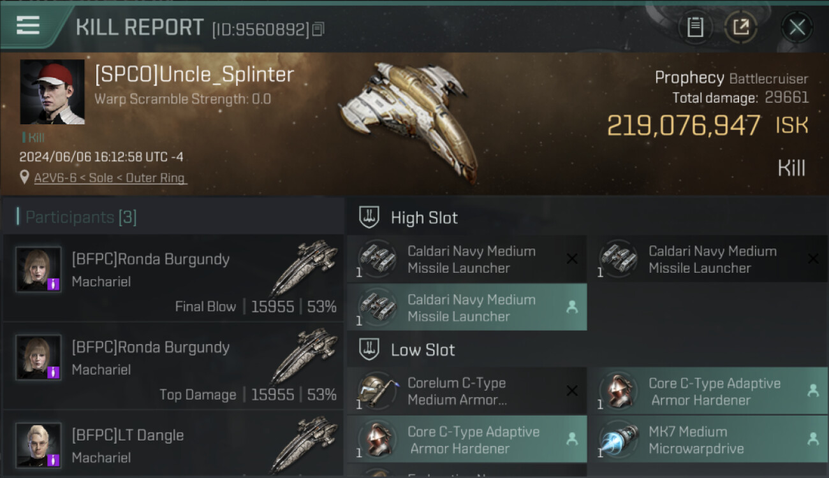
Task: Click pilot name [SPCO]Uncle_Splinter
Action: click(194, 75)
